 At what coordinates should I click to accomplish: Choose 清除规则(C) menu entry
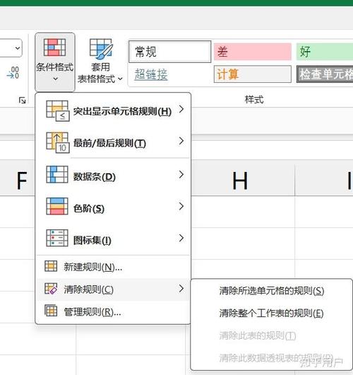[113, 289]
